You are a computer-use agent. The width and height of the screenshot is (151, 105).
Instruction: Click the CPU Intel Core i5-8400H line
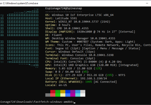[84, 62]
